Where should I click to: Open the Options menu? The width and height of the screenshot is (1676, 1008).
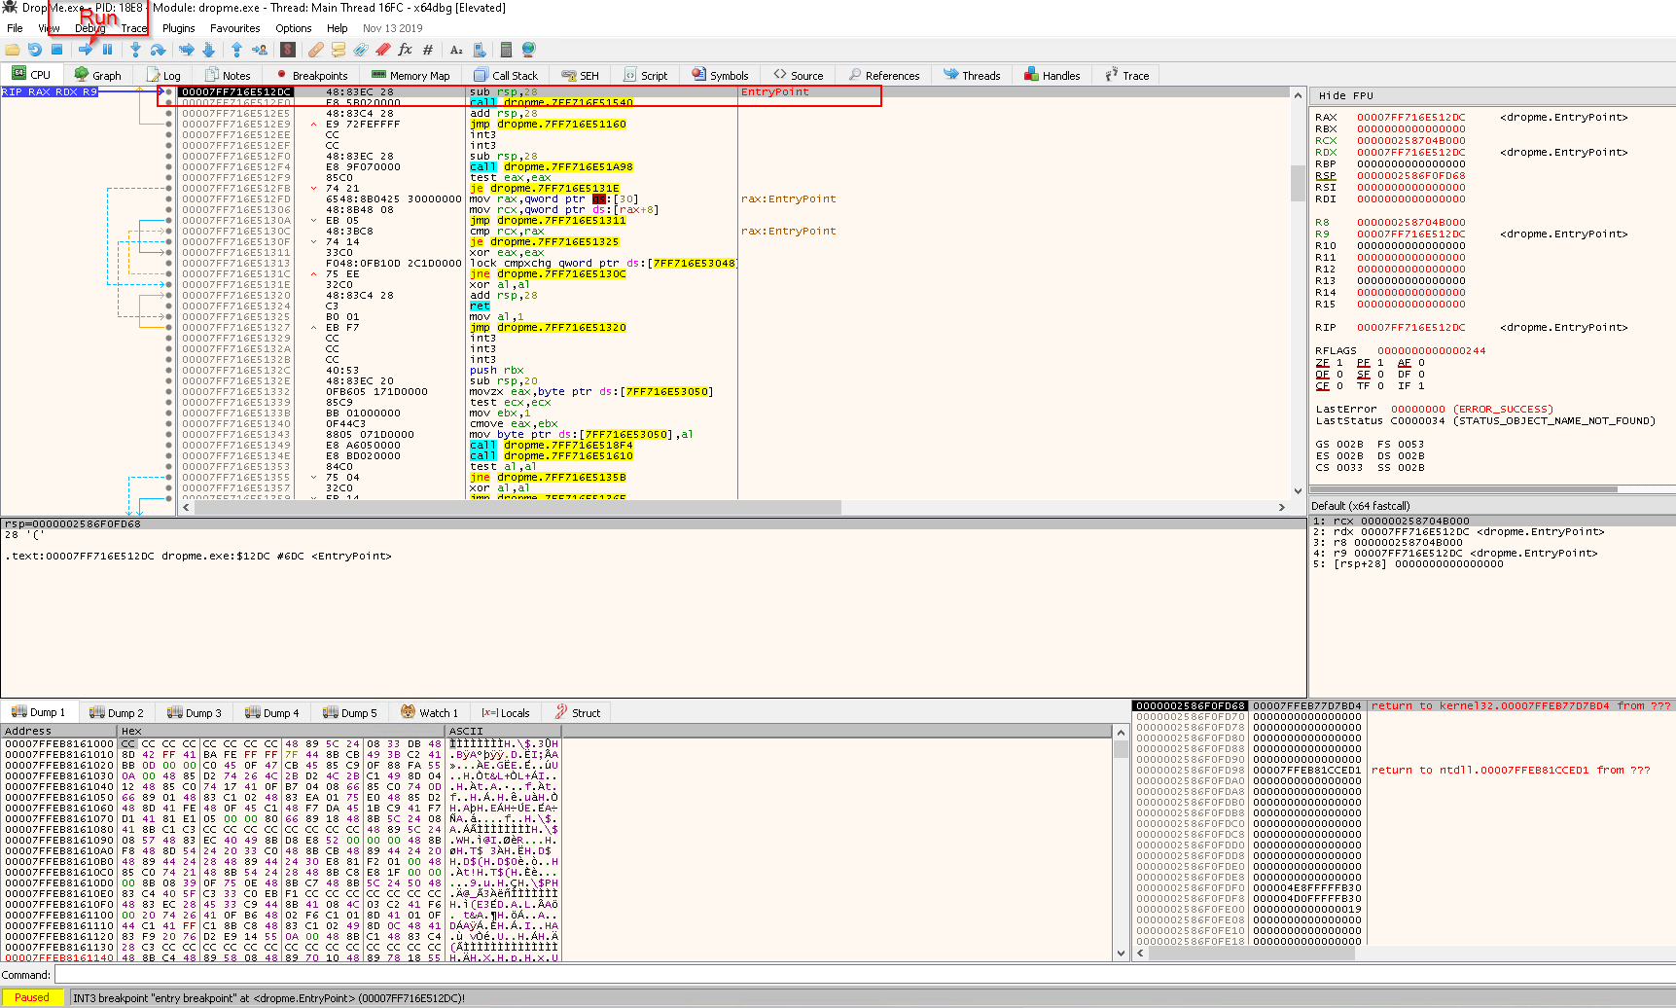click(x=293, y=28)
